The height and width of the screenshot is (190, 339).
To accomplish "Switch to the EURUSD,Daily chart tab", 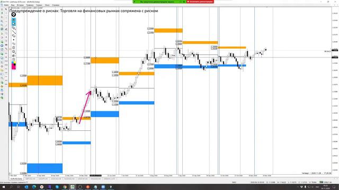I will pos(16,179).
